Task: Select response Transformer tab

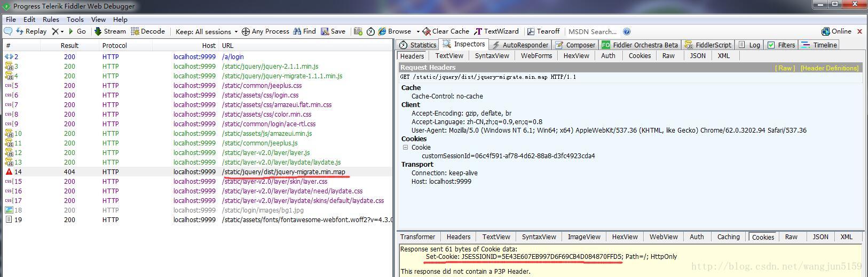Action: point(417,237)
